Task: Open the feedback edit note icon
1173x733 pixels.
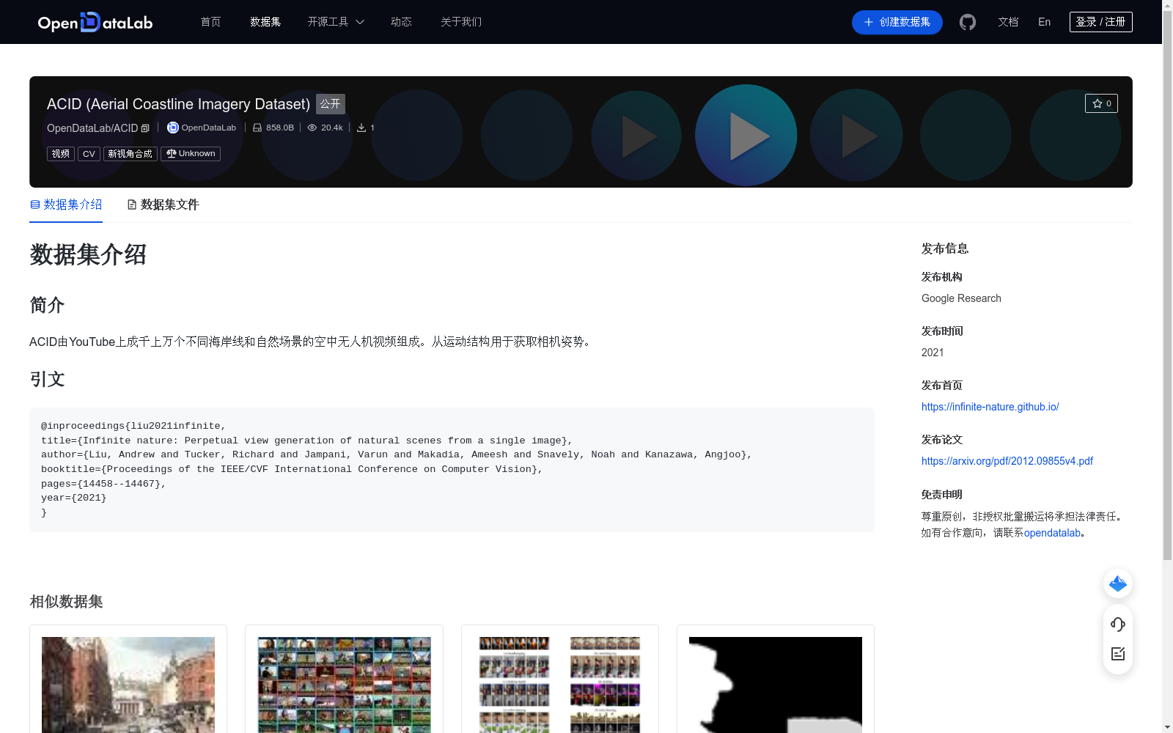Action: [1118, 654]
